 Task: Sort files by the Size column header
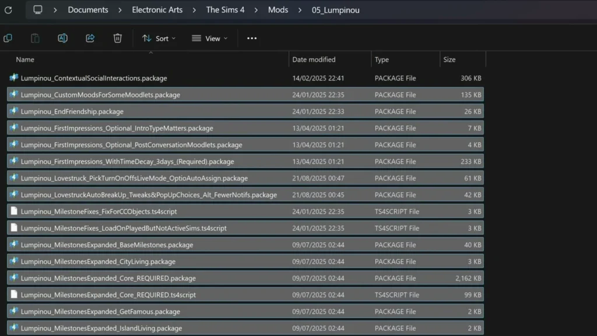point(449,59)
